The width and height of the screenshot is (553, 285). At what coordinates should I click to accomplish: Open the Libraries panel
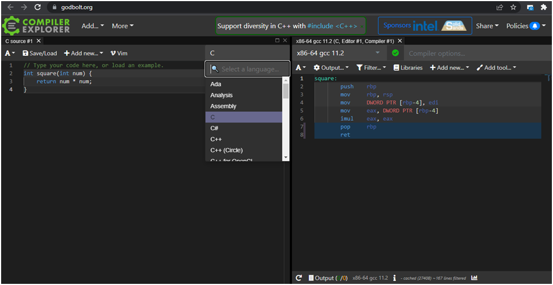coord(408,68)
